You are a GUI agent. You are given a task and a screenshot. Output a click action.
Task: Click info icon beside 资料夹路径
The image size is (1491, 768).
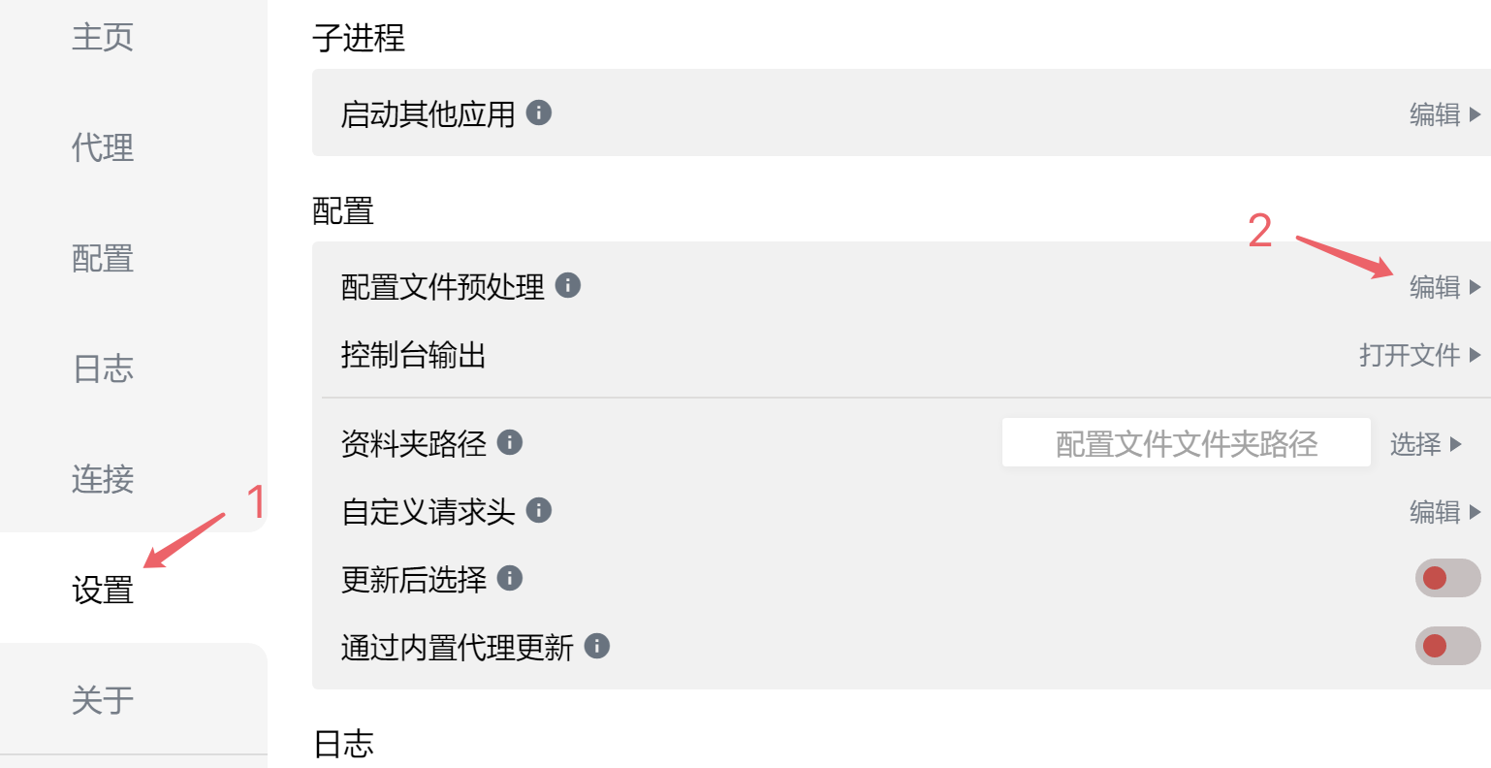pyautogui.click(x=510, y=442)
